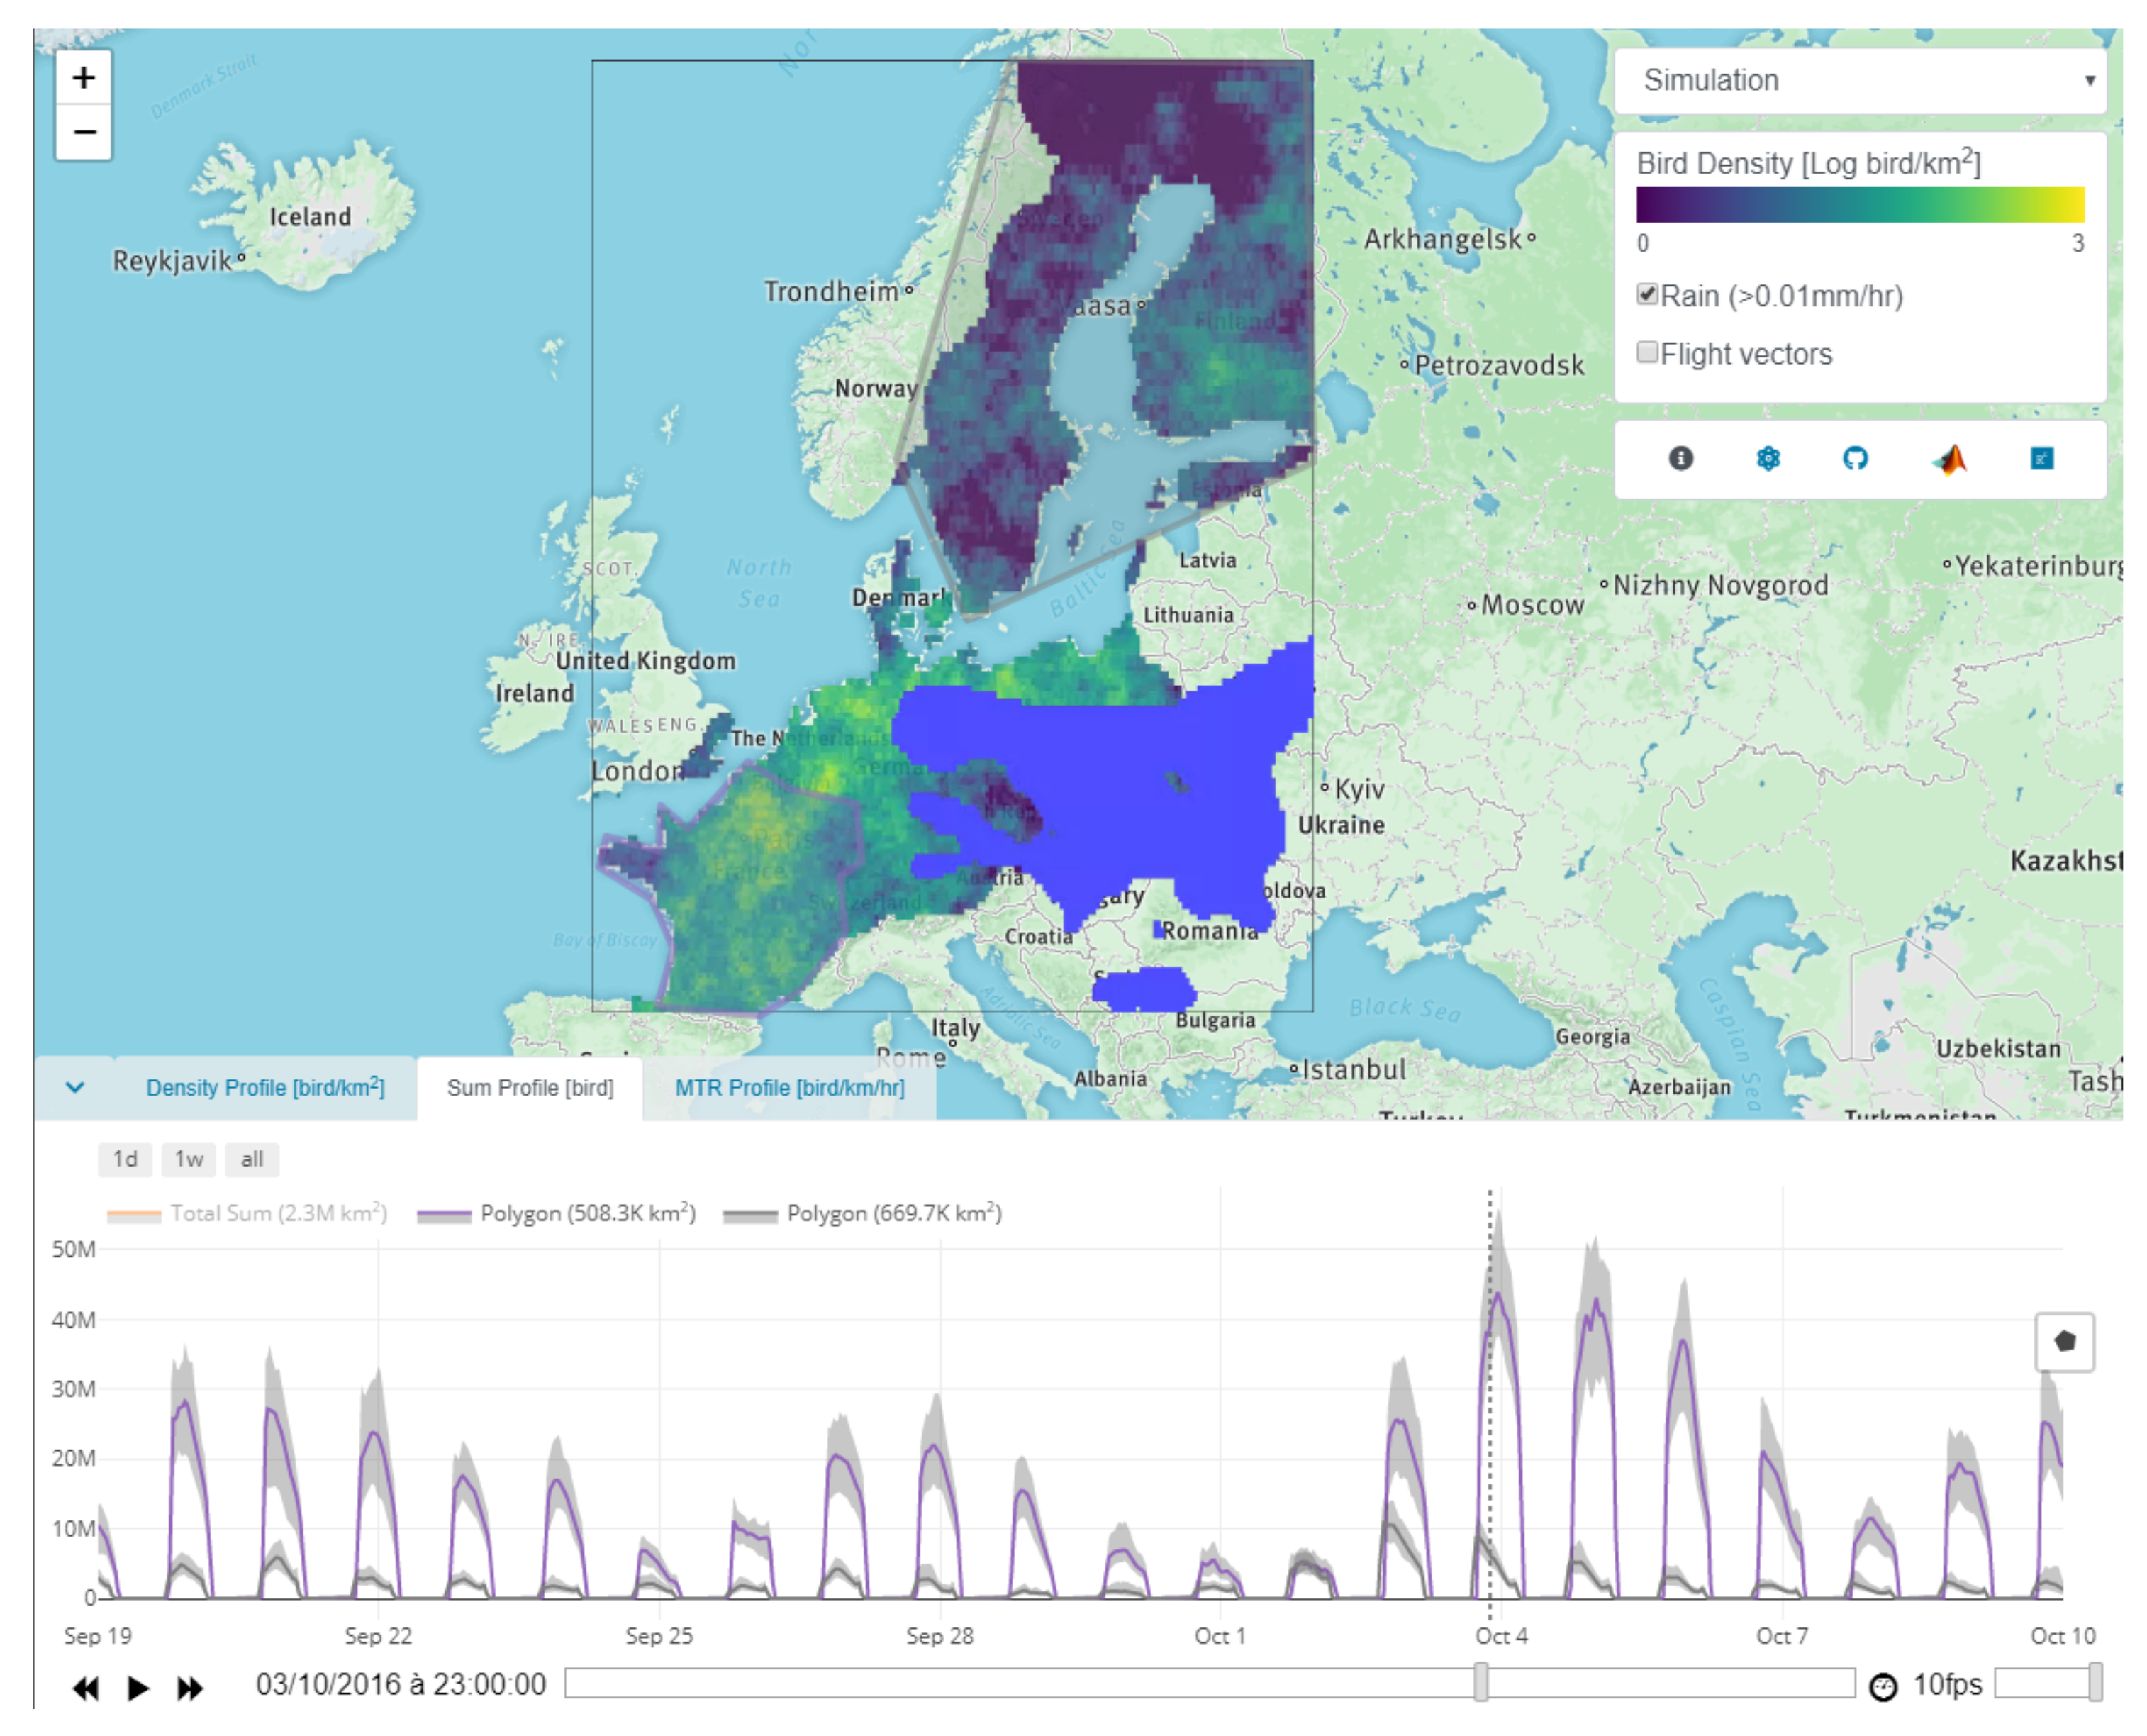The width and height of the screenshot is (2147, 1736).
Task: Click the bird density color bar
Action: pyautogui.click(x=1860, y=204)
